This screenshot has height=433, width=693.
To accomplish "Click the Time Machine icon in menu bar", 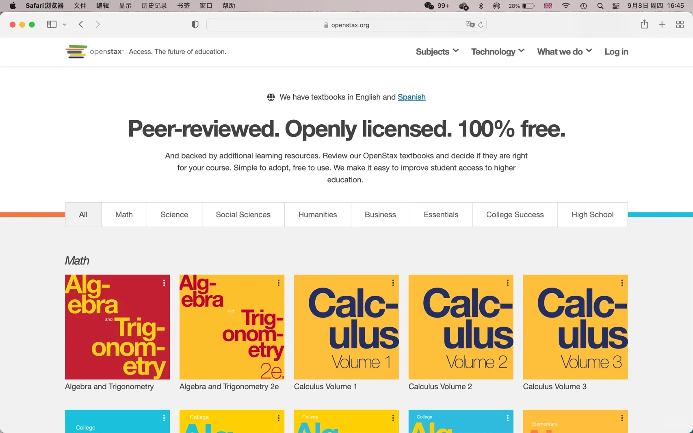I will click(x=583, y=6).
